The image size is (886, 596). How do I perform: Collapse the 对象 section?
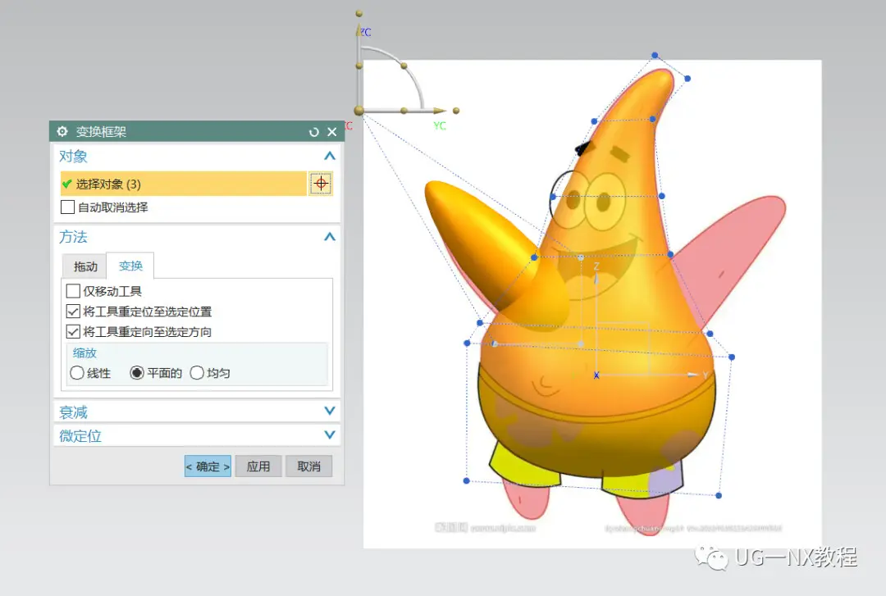330,156
